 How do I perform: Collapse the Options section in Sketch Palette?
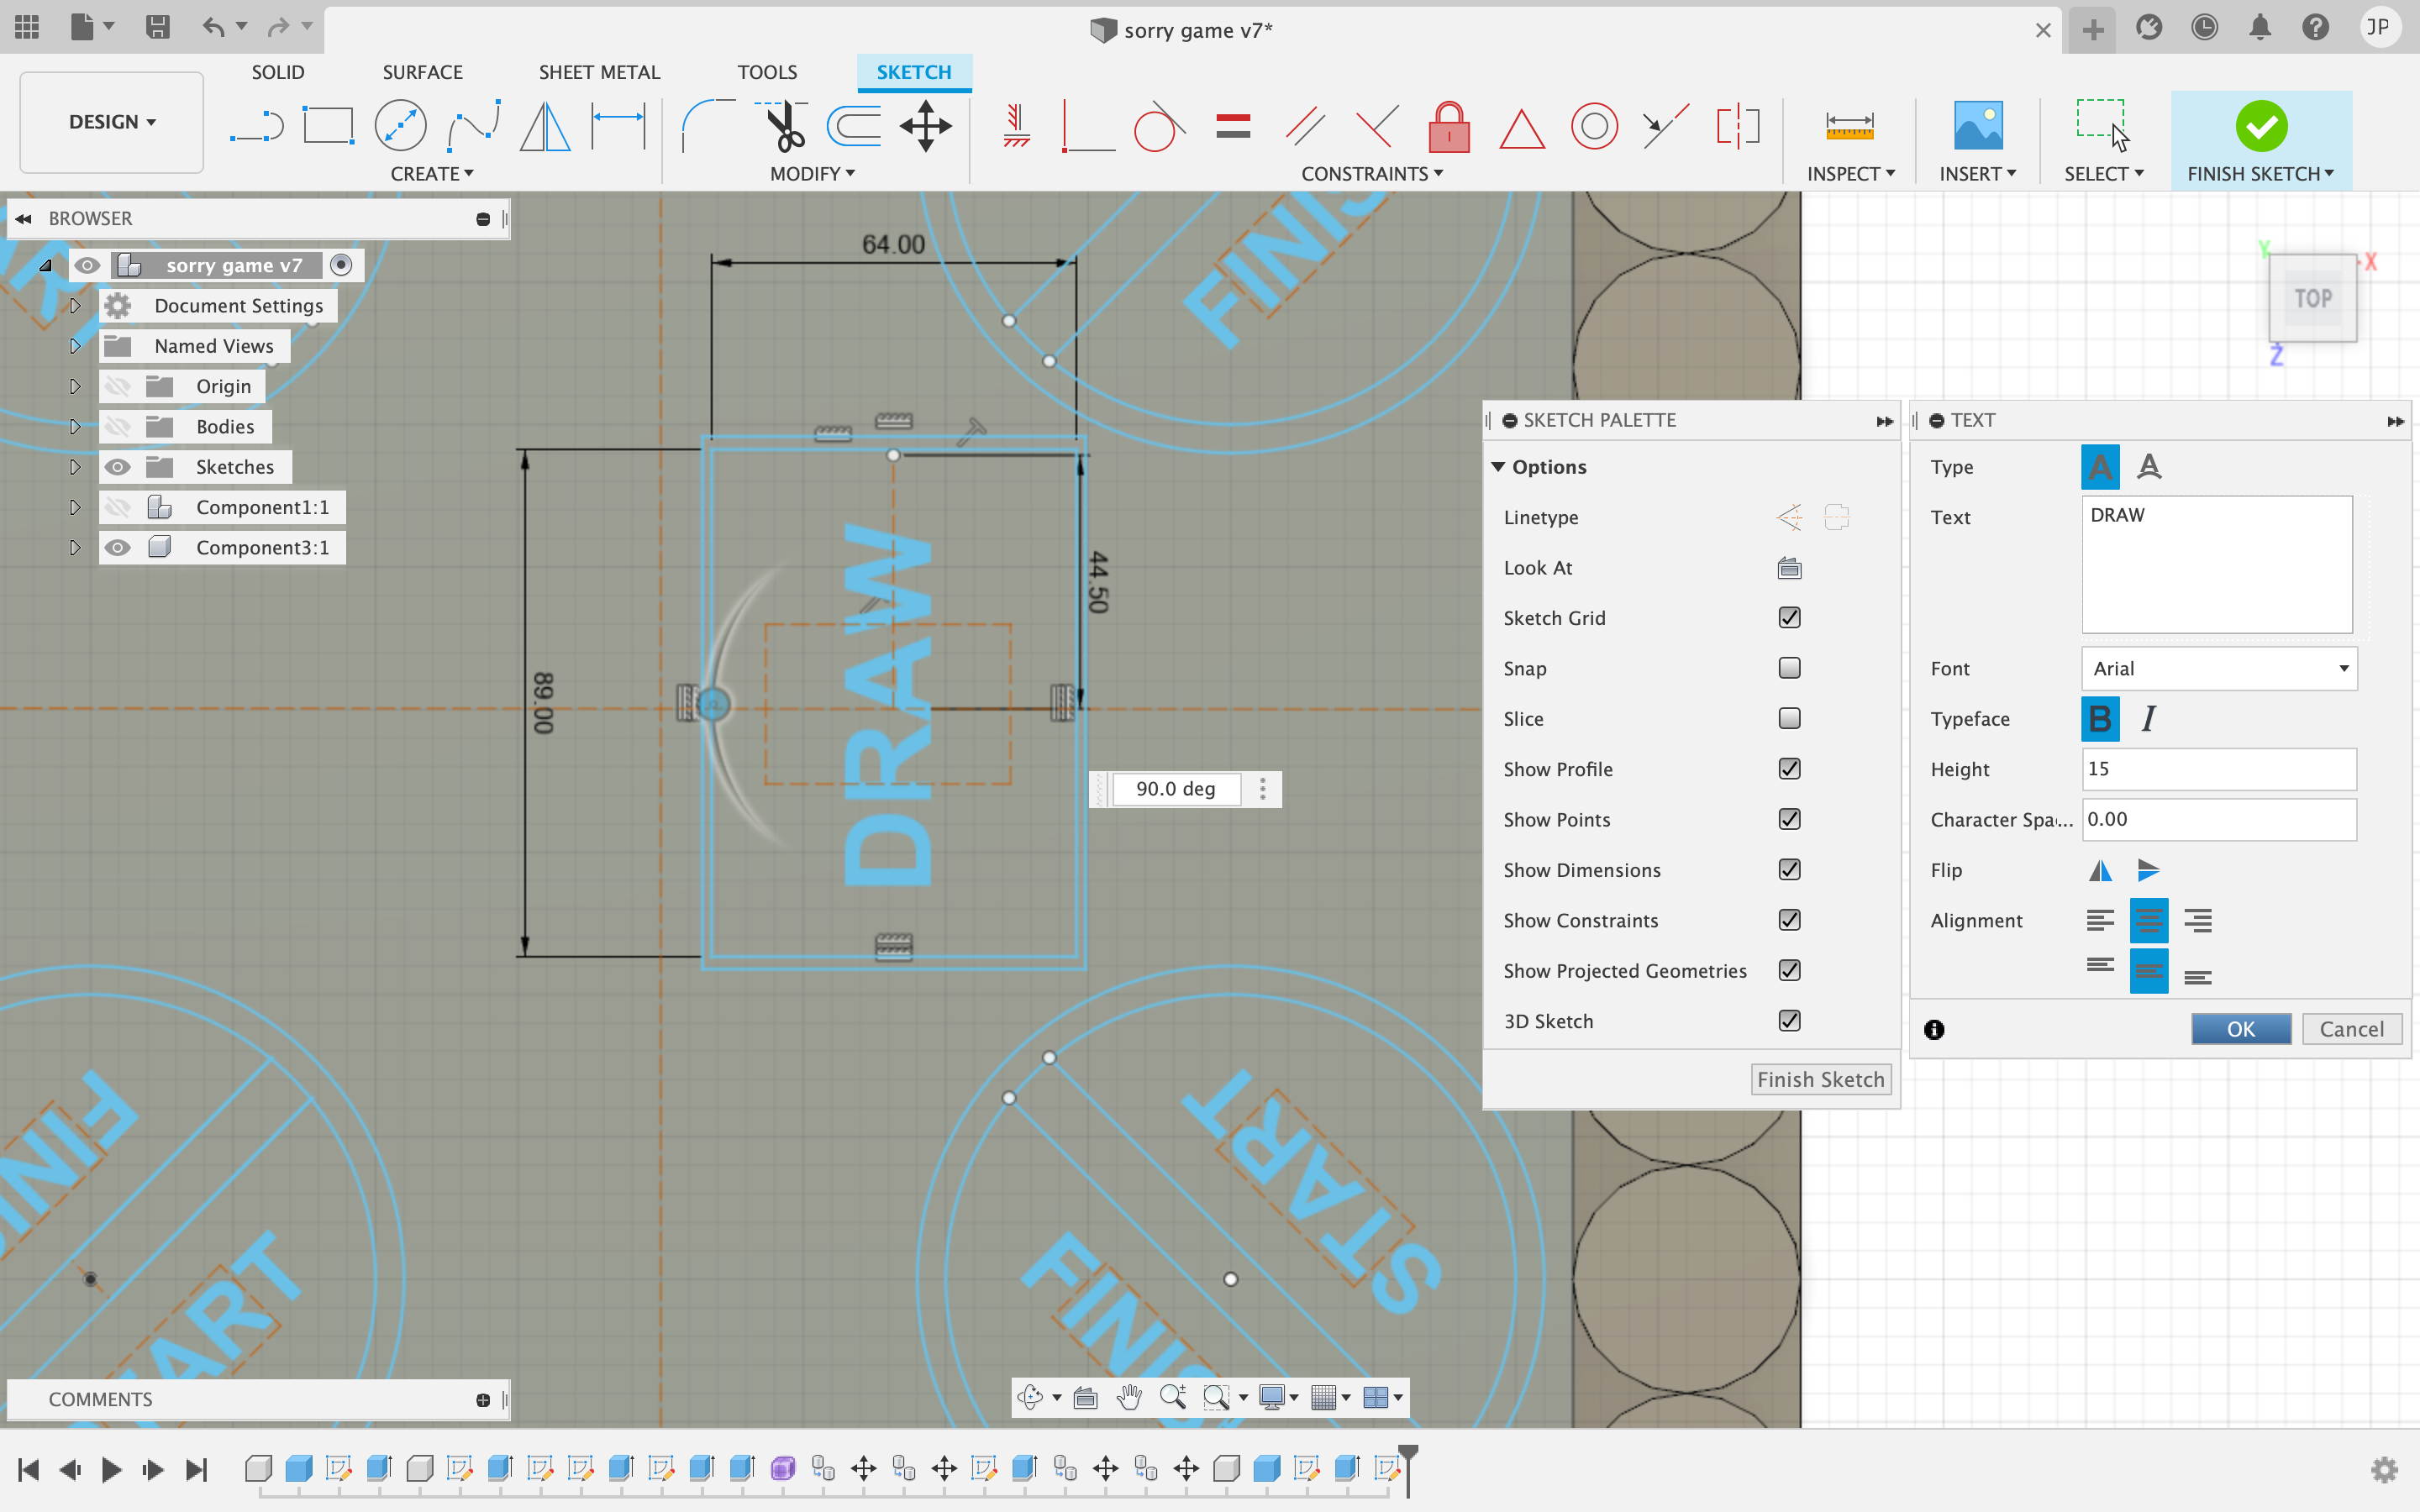pyautogui.click(x=1498, y=467)
